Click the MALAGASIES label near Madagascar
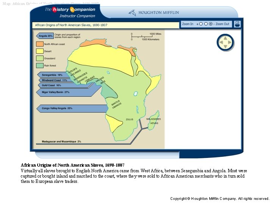The width and height of the screenshot is (273, 204). [x=154, y=119]
